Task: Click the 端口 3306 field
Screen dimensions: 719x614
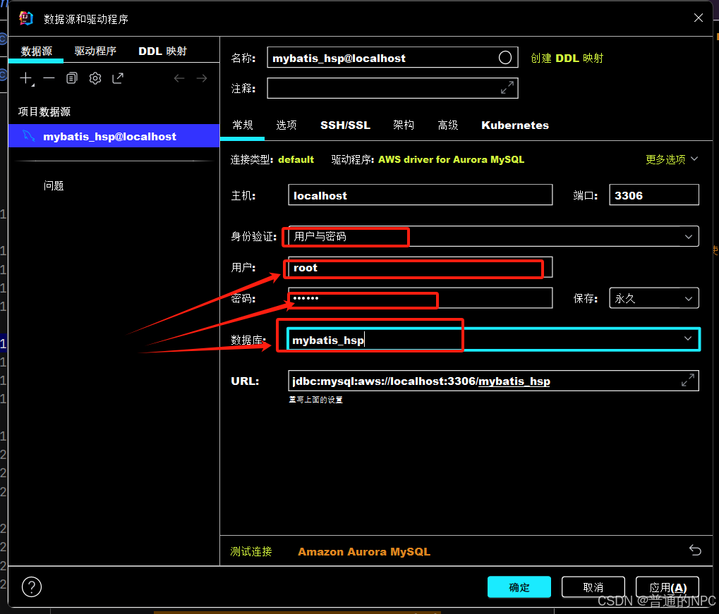Action: 654,195
